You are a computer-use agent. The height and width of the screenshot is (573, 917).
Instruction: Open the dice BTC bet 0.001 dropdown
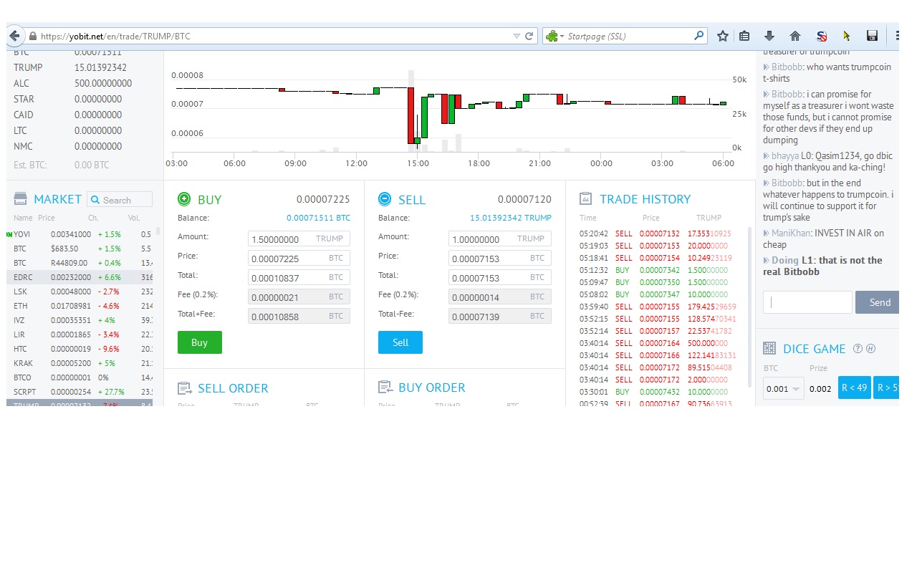pyautogui.click(x=783, y=389)
